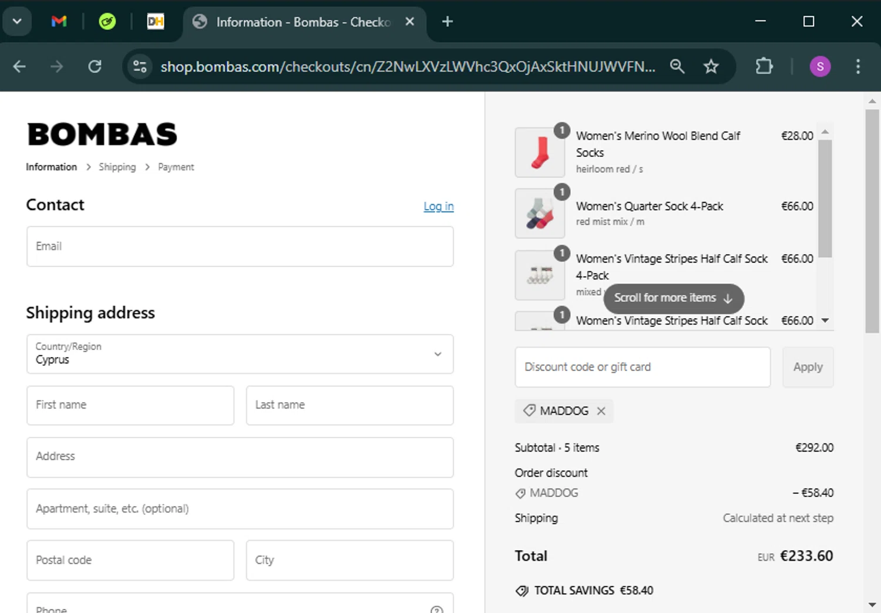Click the page scroll-down arrow
This screenshot has width=881, height=613.
tap(872, 604)
